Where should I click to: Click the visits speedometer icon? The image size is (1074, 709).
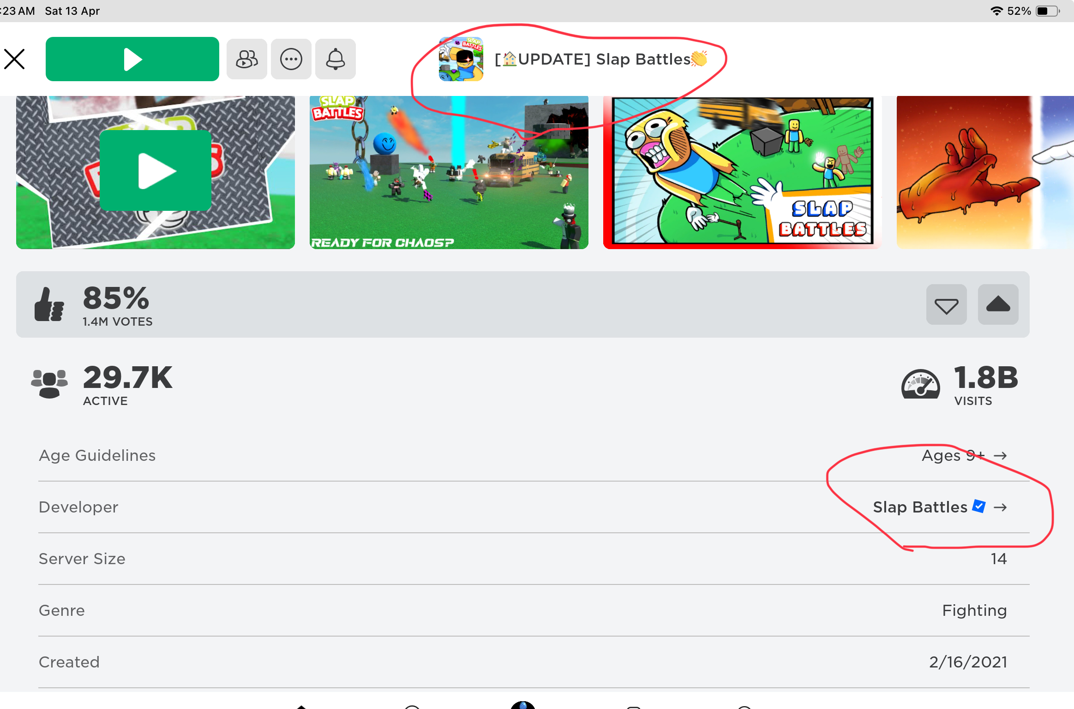click(x=920, y=384)
